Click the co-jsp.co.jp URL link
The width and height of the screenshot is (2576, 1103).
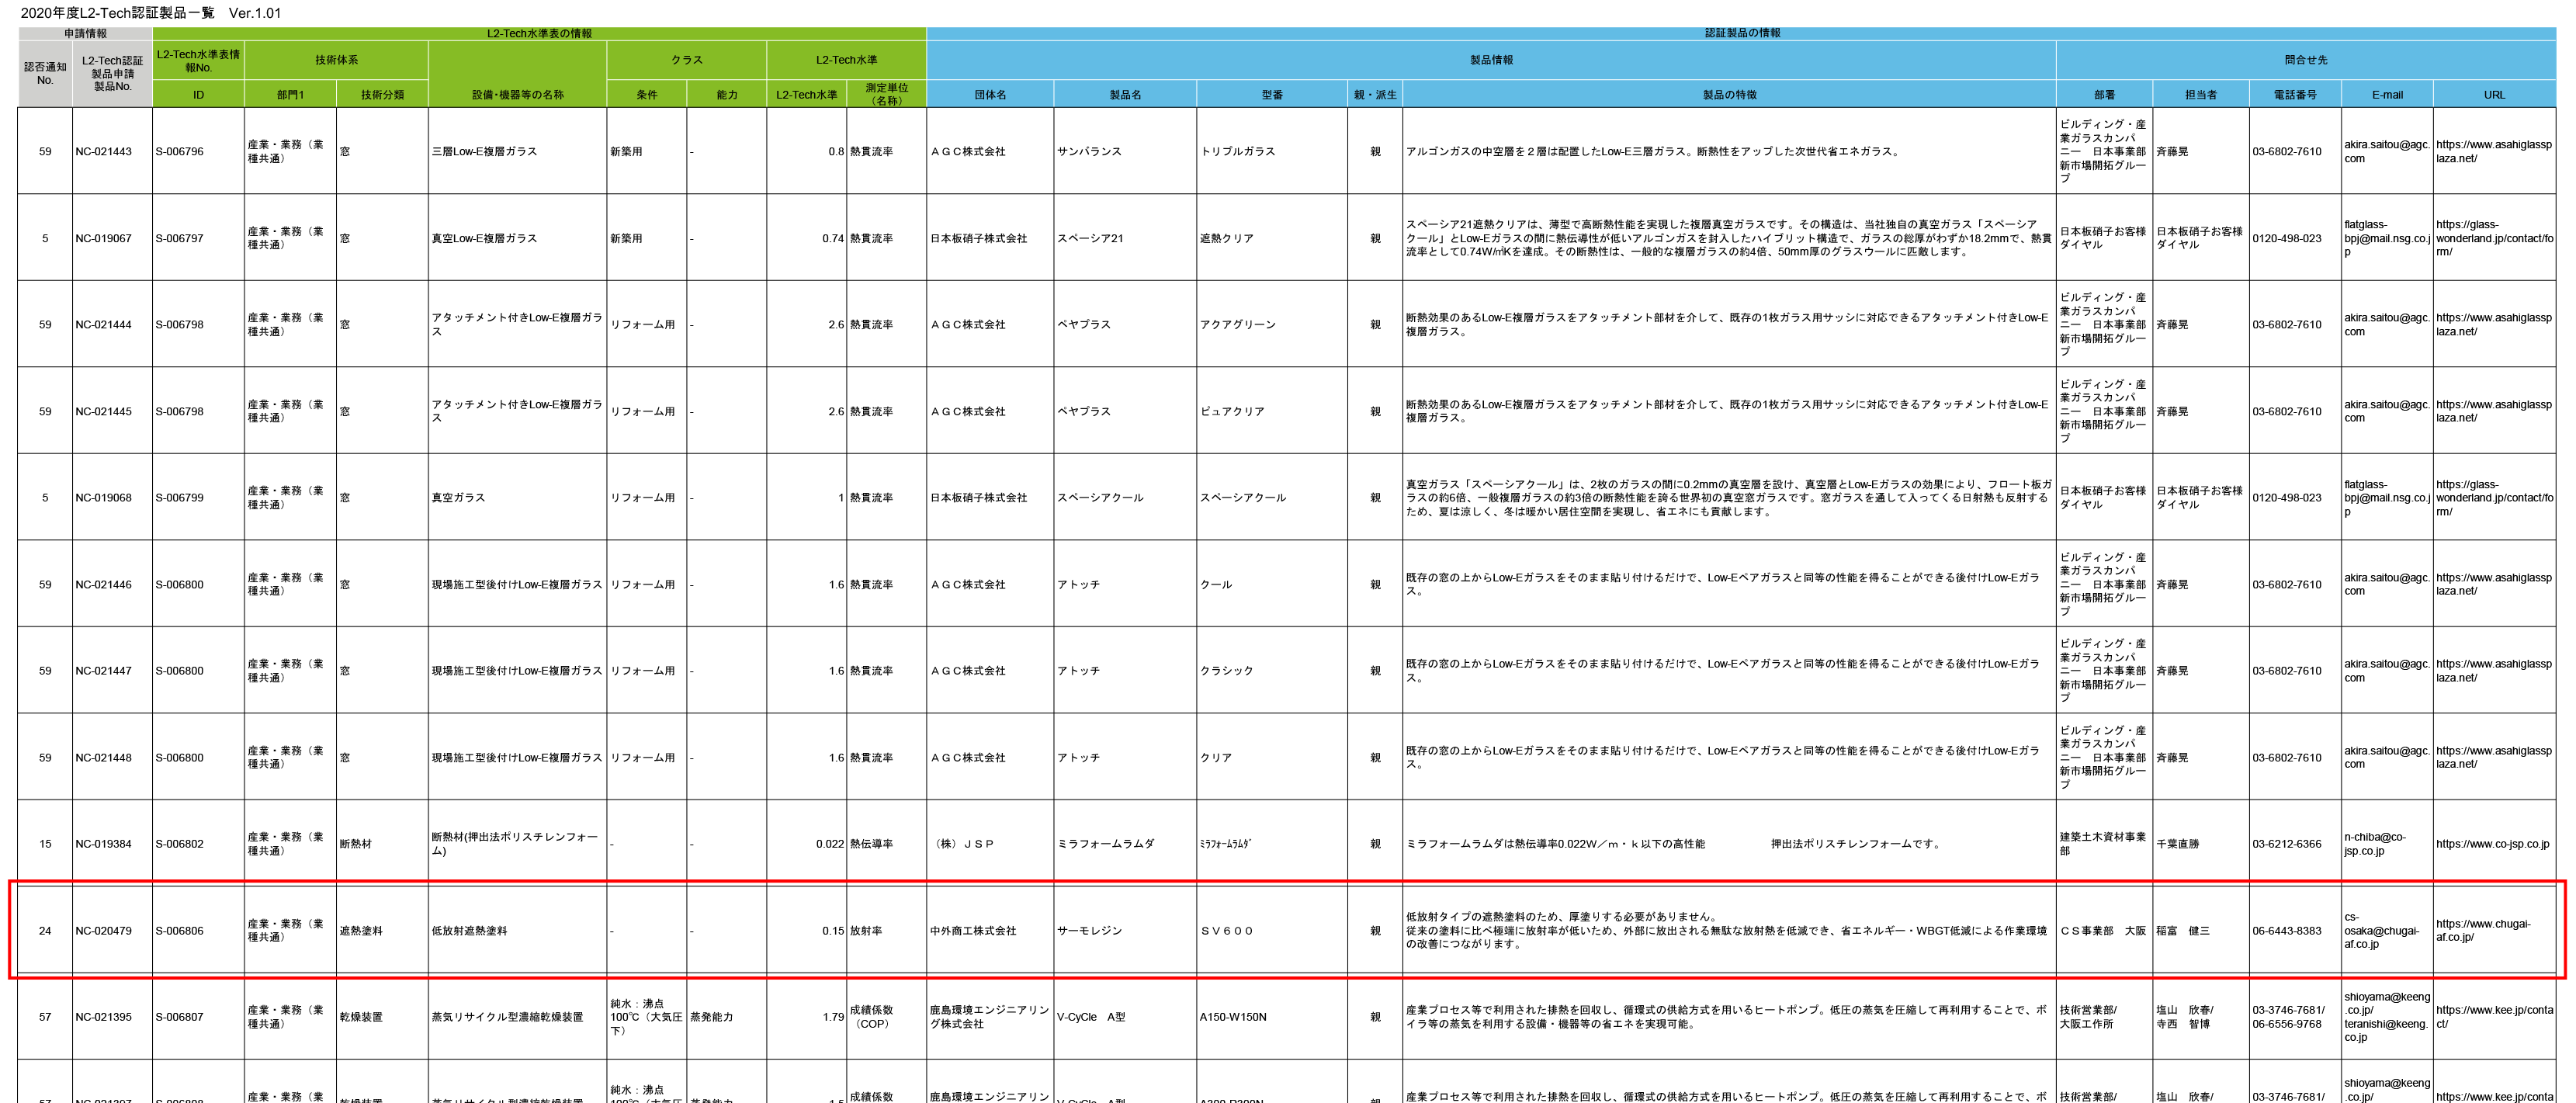[2492, 844]
